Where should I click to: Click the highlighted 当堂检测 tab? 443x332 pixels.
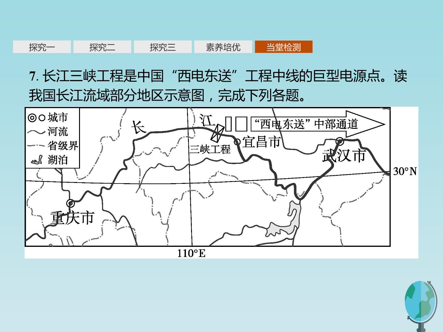(x=284, y=47)
